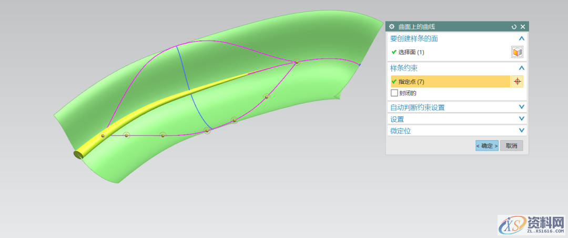Expand the 自动判断约束设置 section

point(521,107)
